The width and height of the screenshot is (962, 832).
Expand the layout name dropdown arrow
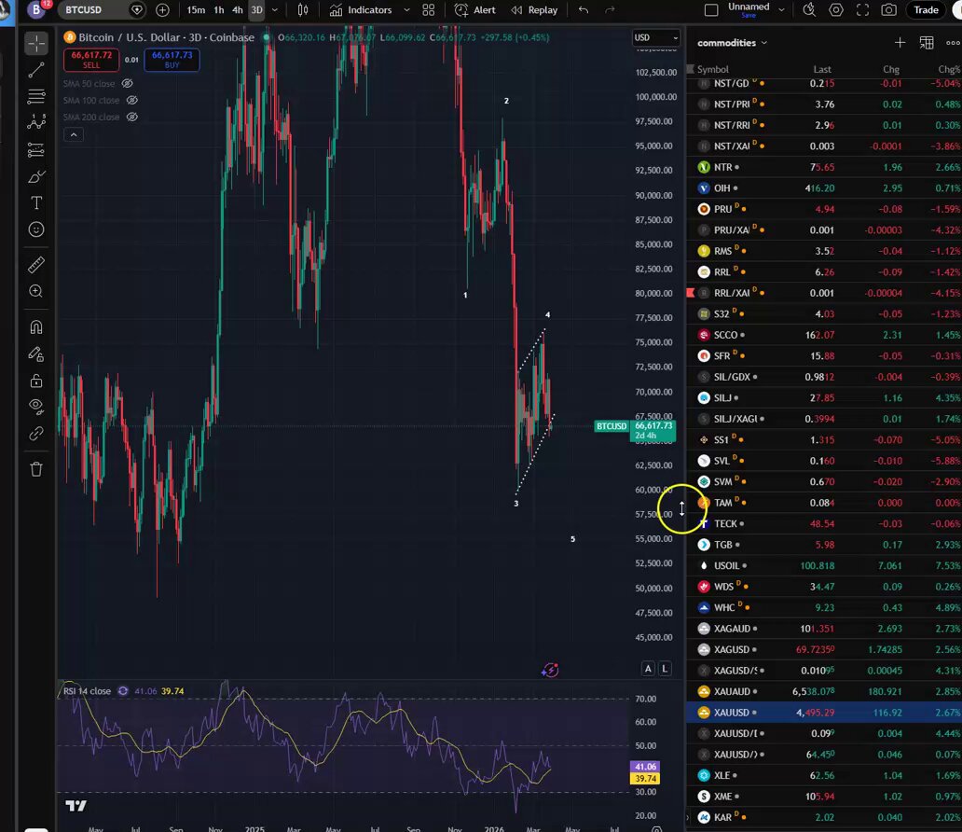tap(781, 10)
